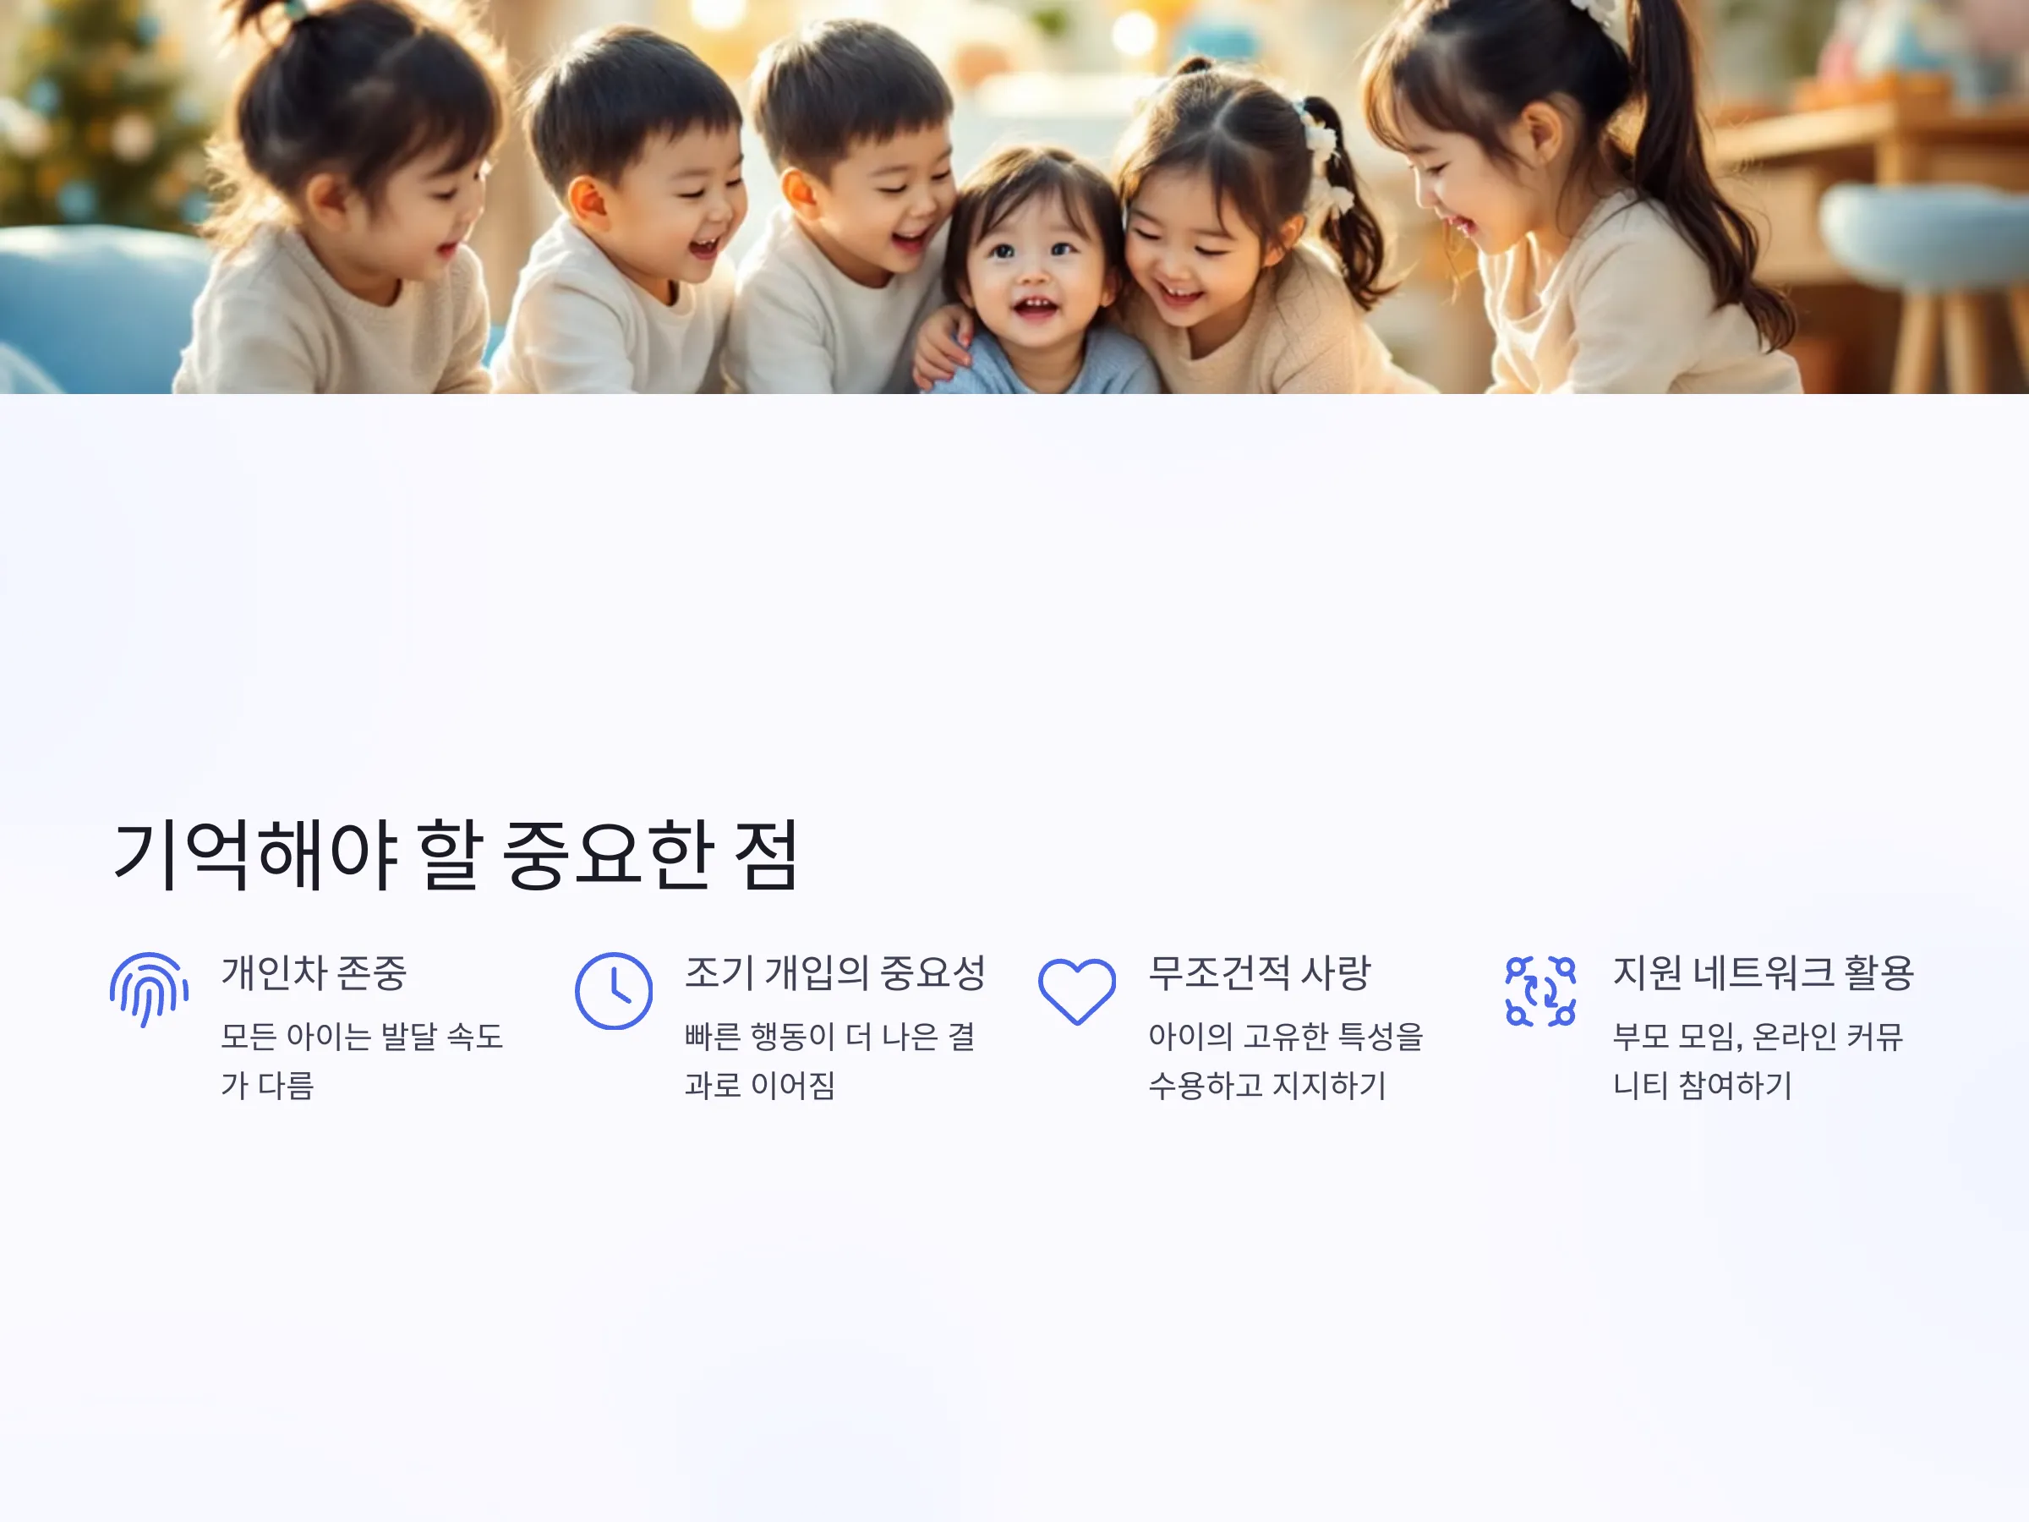2029x1522 pixels.
Task: Click the heart icon beside 무조건적 사랑
Action: click(1077, 992)
